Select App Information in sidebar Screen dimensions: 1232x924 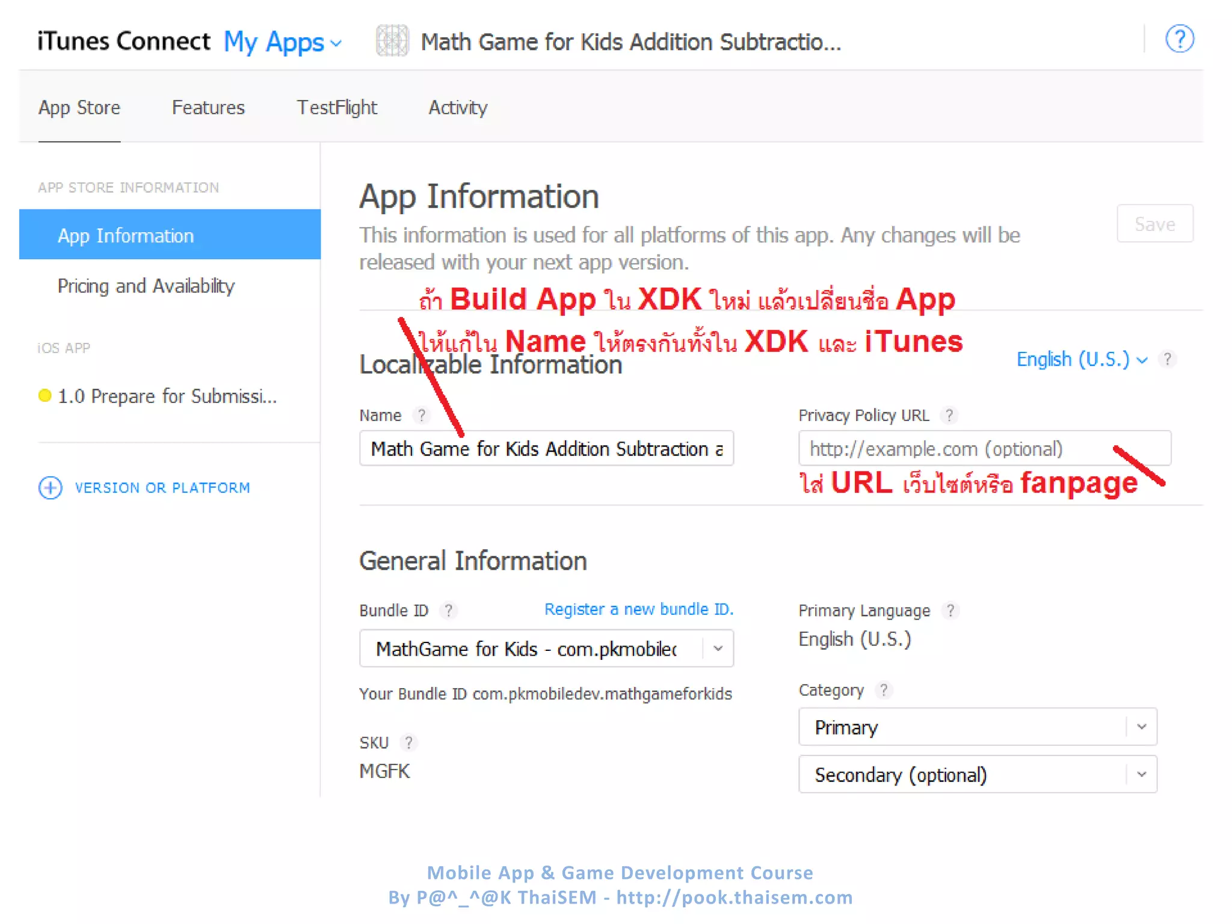pos(170,235)
